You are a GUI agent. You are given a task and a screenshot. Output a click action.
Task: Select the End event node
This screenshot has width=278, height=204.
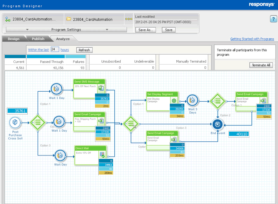[217, 124]
